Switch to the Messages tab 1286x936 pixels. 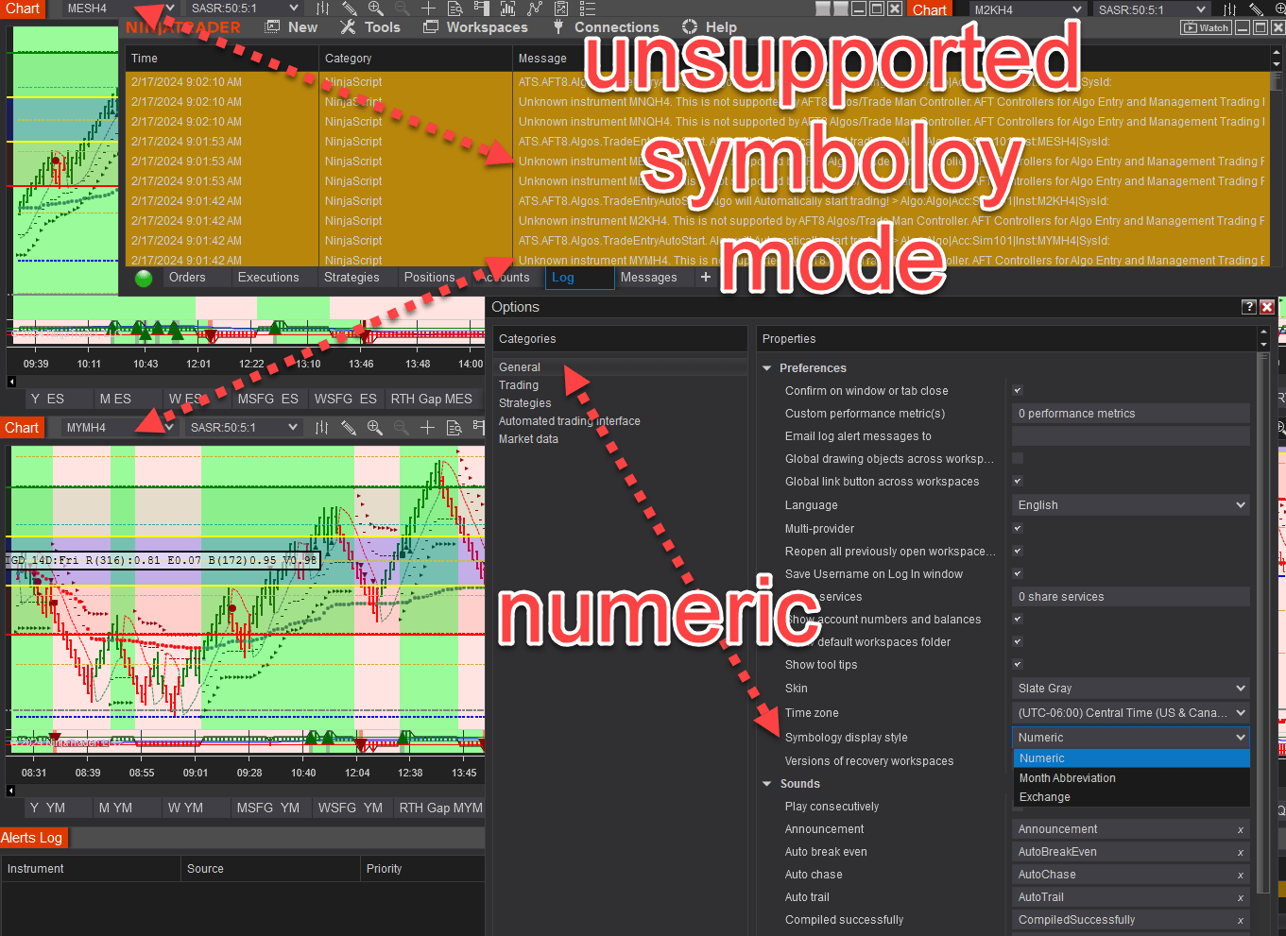coord(650,277)
